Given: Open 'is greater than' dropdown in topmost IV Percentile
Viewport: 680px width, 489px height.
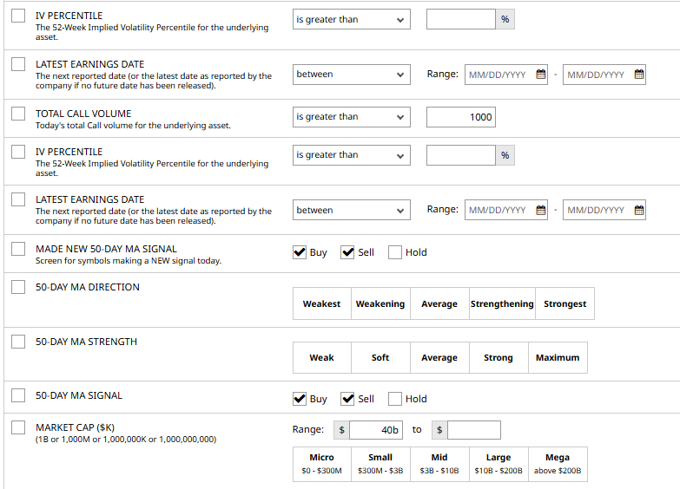Looking at the screenshot, I should (351, 19).
